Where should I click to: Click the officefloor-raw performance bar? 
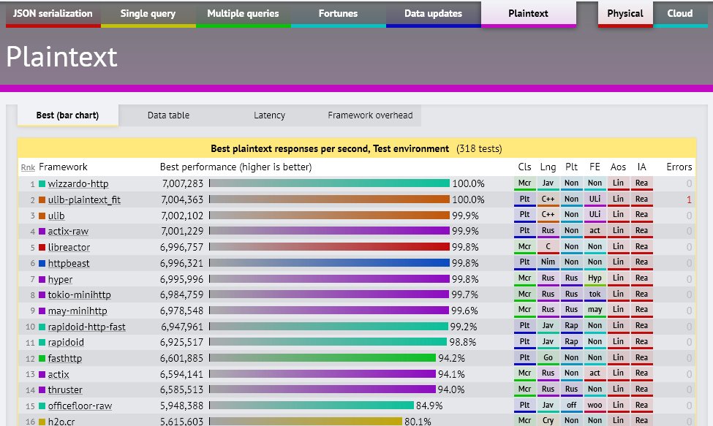(x=312, y=406)
